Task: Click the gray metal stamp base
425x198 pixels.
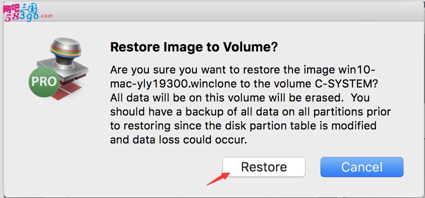Action: (63, 69)
